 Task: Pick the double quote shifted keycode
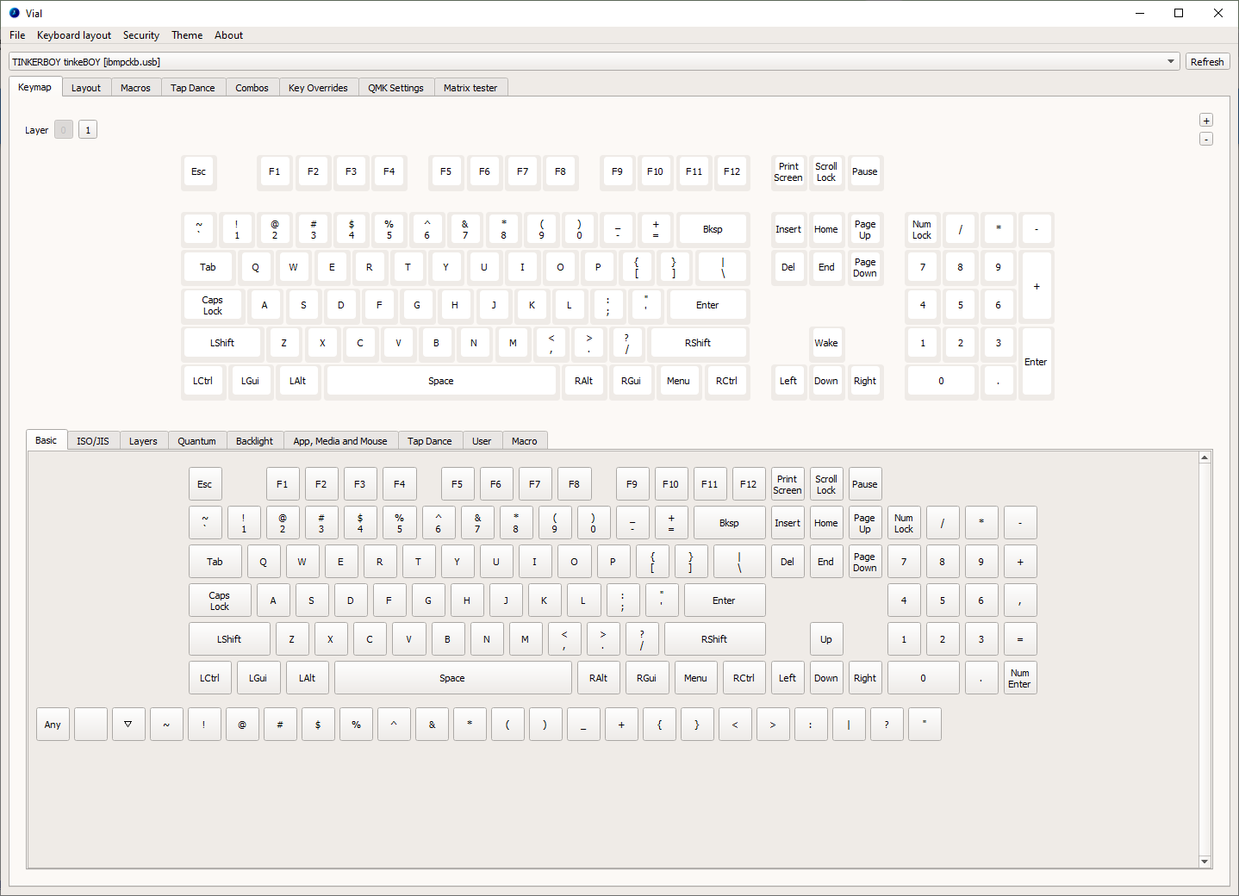(x=925, y=725)
